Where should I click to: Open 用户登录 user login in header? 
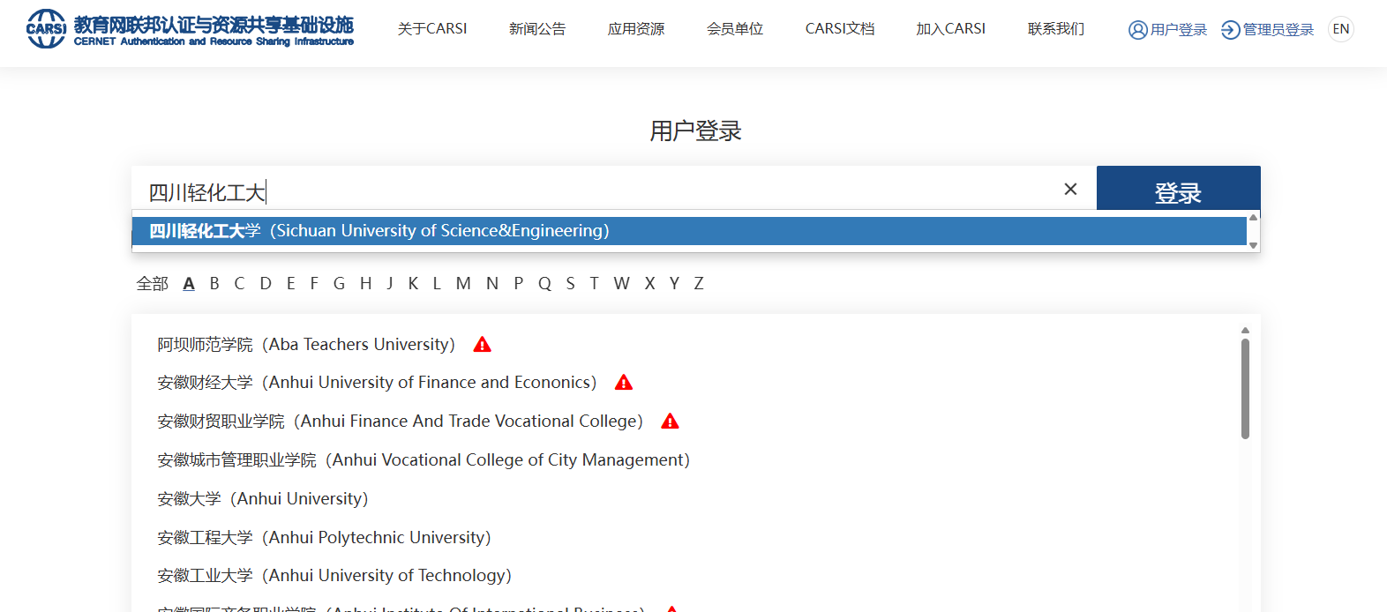[x=1167, y=30]
